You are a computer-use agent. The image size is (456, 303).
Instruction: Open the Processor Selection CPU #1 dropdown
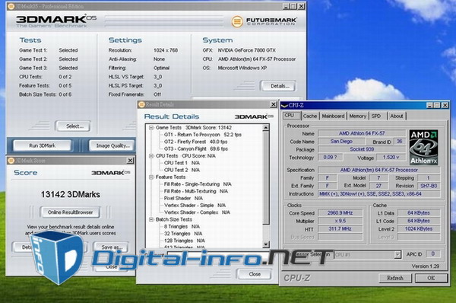(397, 254)
